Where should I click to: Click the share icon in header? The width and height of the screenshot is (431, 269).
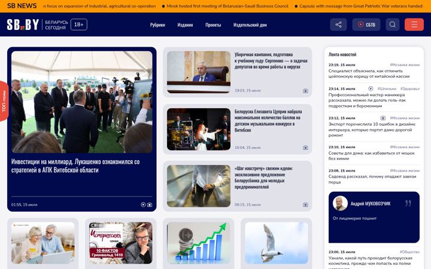338,25
